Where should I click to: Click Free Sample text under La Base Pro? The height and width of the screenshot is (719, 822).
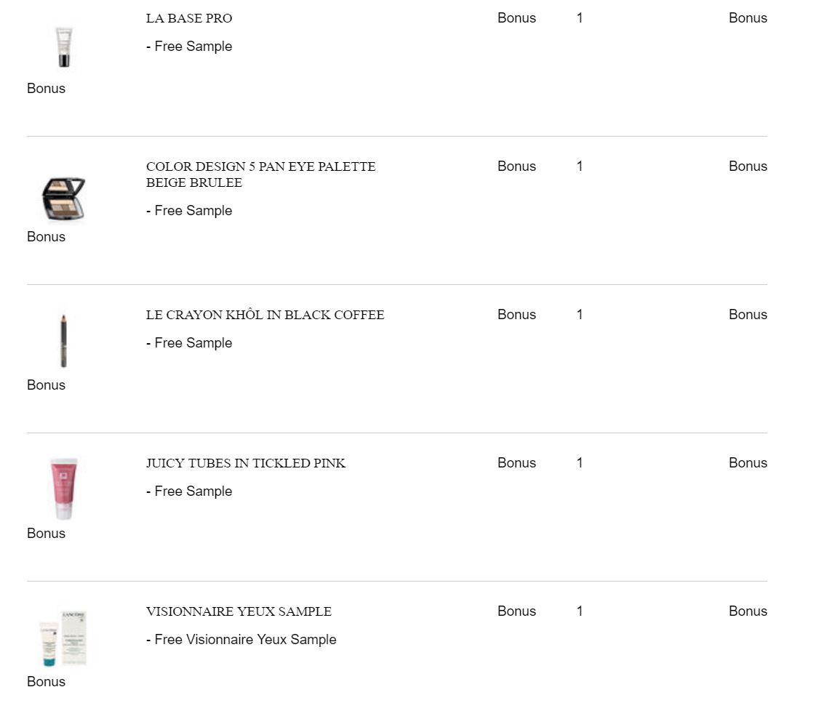click(189, 47)
